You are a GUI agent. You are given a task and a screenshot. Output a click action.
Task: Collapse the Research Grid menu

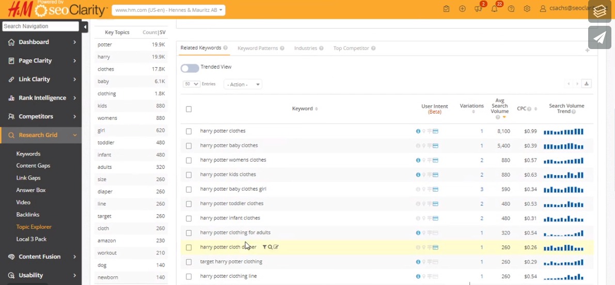coord(41,135)
